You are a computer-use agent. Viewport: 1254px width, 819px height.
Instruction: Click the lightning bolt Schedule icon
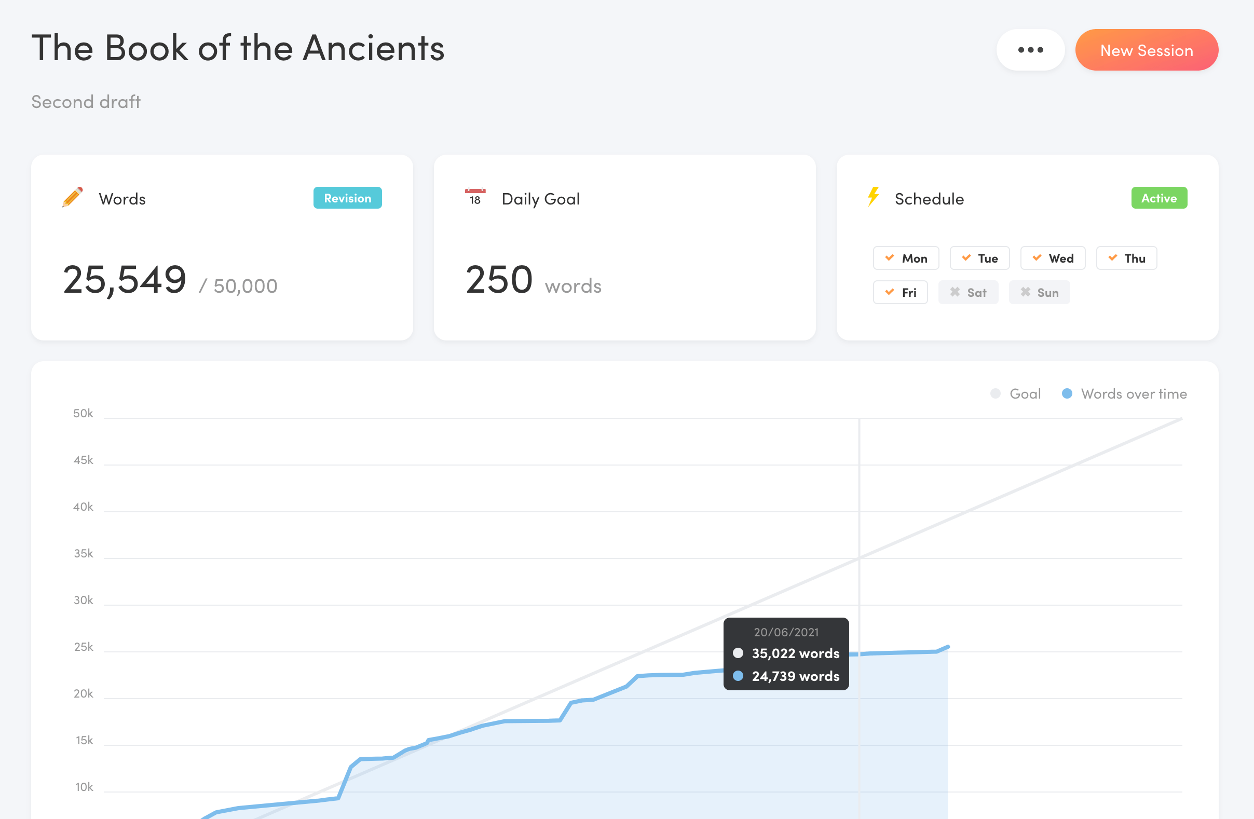pyautogui.click(x=873, y=197)
